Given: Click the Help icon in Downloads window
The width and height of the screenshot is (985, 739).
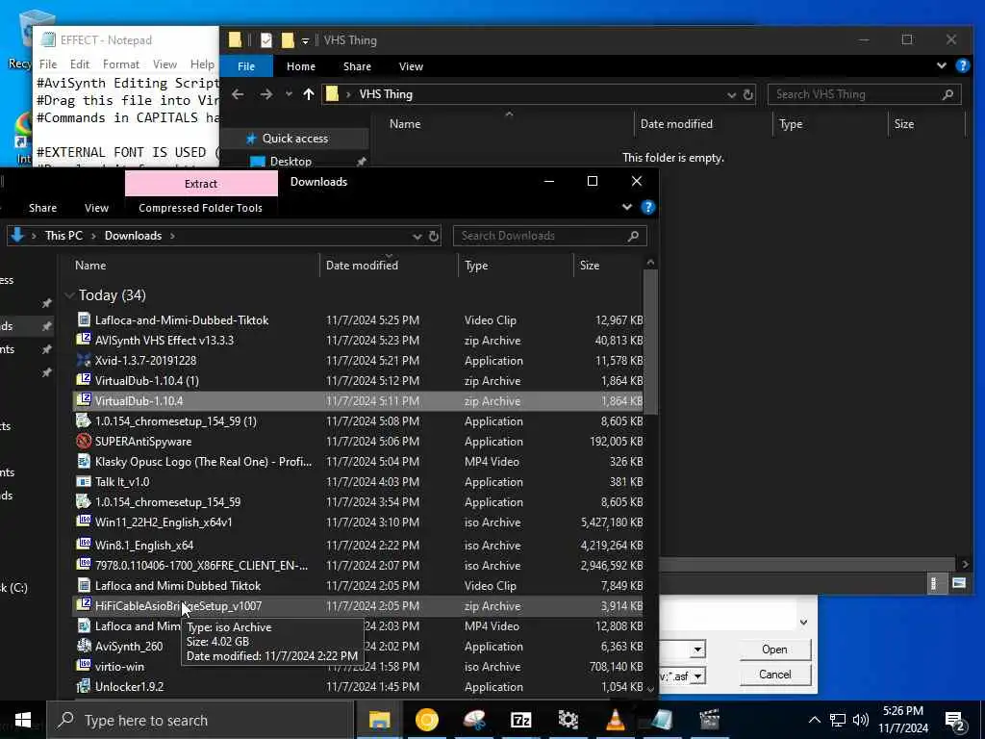Looking at the screenshot, I should coord(647,208).
